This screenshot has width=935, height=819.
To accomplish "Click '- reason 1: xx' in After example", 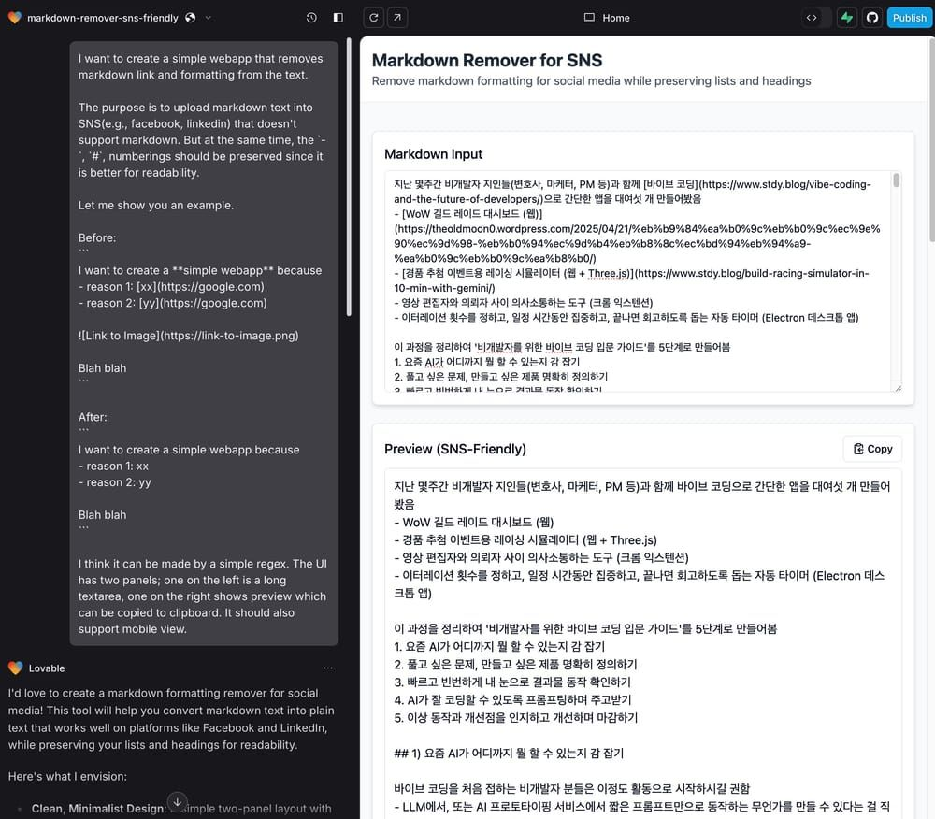I will click(x=113, y=467).
